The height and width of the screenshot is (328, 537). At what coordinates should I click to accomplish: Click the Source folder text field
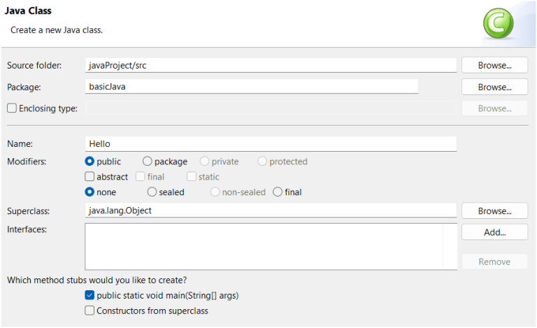coord(270,65)
